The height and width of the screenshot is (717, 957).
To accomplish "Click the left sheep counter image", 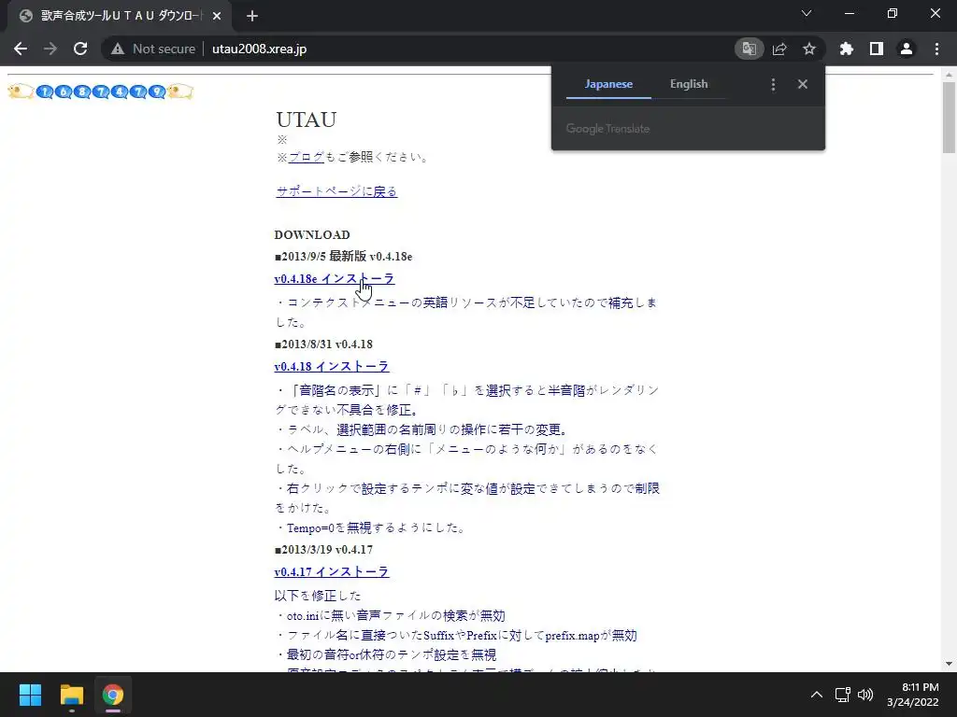I will [21, 91].
